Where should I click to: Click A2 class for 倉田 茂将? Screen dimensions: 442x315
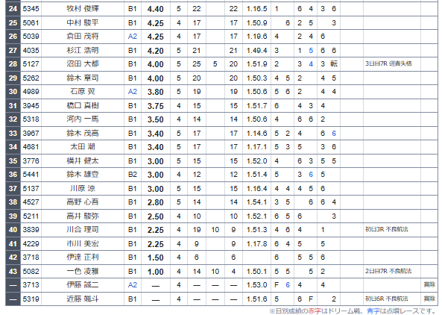[133, 37]
